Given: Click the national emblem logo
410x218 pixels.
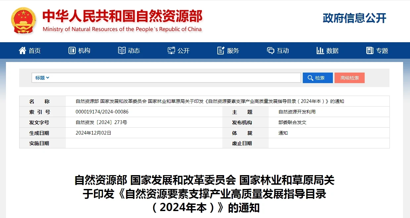Looking at the screenshot, I should 23,20.
